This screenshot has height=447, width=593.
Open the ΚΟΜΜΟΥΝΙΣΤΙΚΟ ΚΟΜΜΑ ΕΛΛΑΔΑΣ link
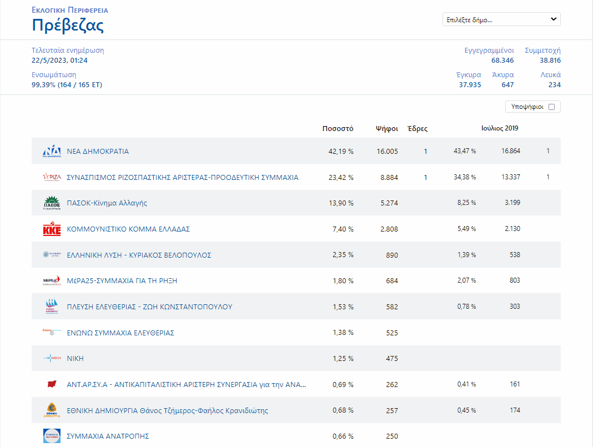coord(128,229)
